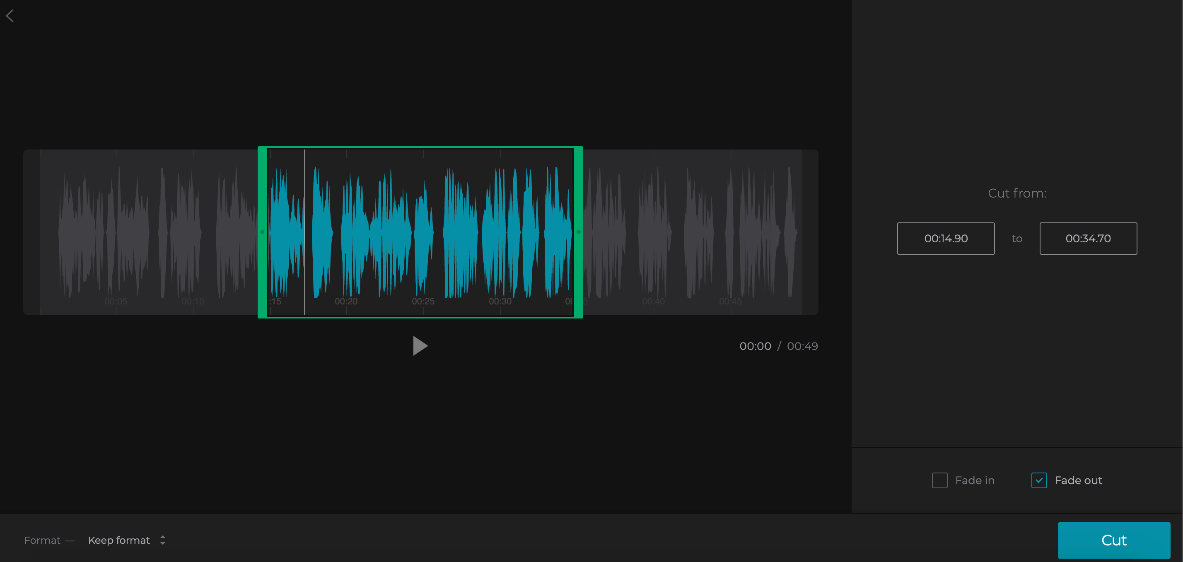The width and height of the screenshot is (1183, 562).
Task: Click the start time field showing 00:14.90
Action: (946, 238)
